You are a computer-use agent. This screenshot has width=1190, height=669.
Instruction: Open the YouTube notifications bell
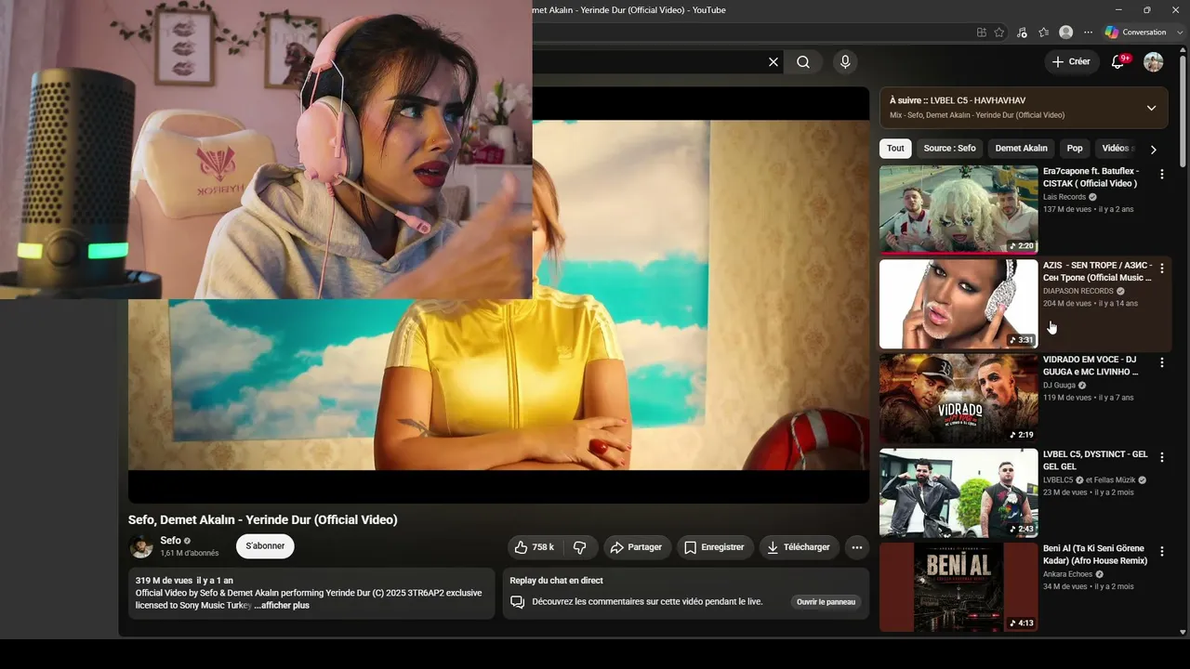point(1118,62)
